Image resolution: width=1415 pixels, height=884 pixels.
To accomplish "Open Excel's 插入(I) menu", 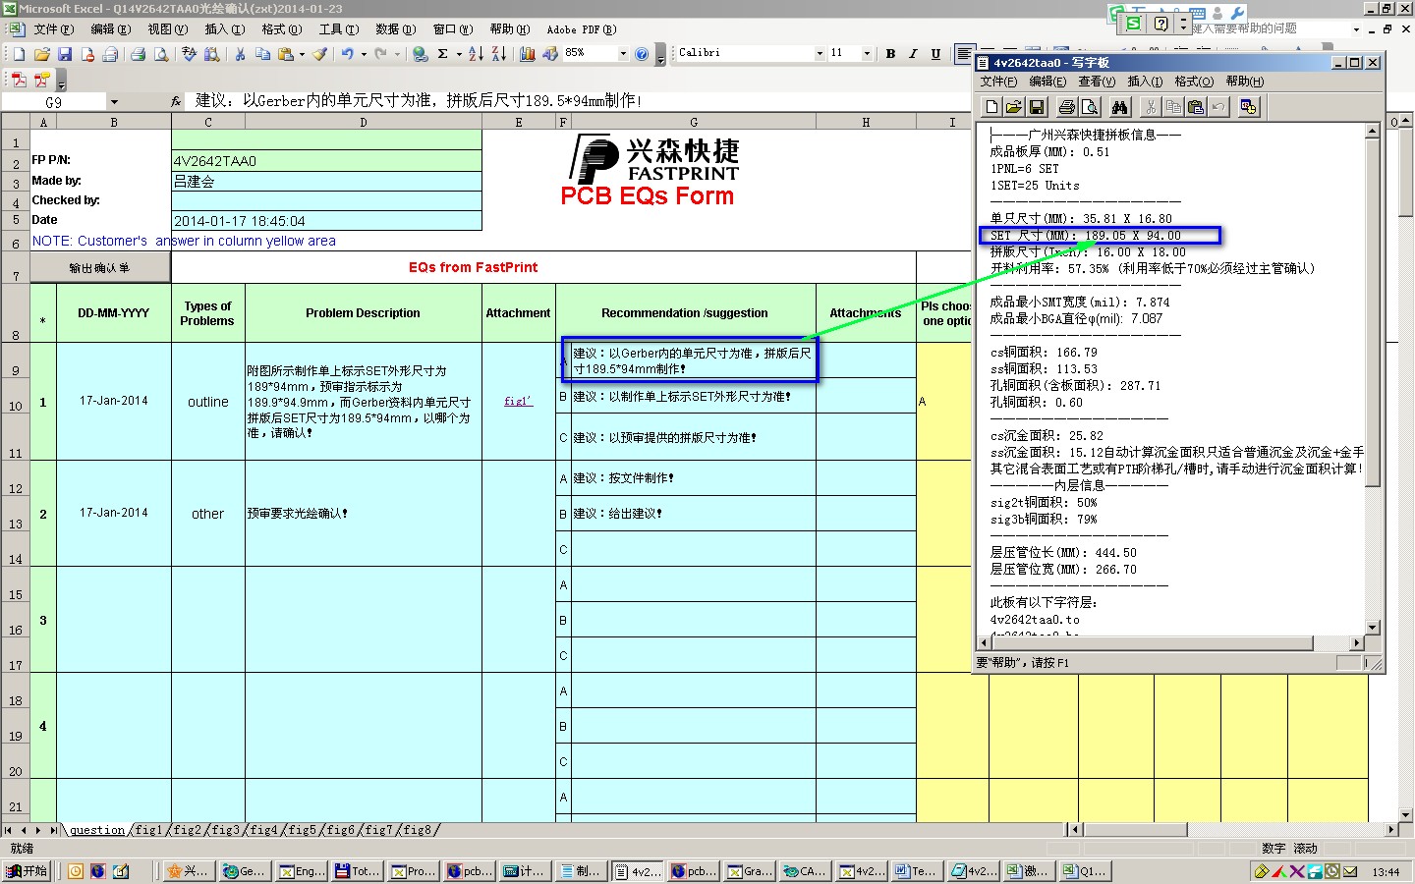I will [225, 29].
